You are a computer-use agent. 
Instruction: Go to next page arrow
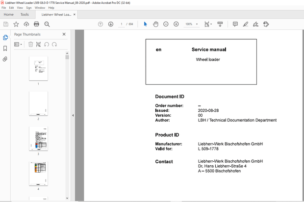click(x=111, y=24)
